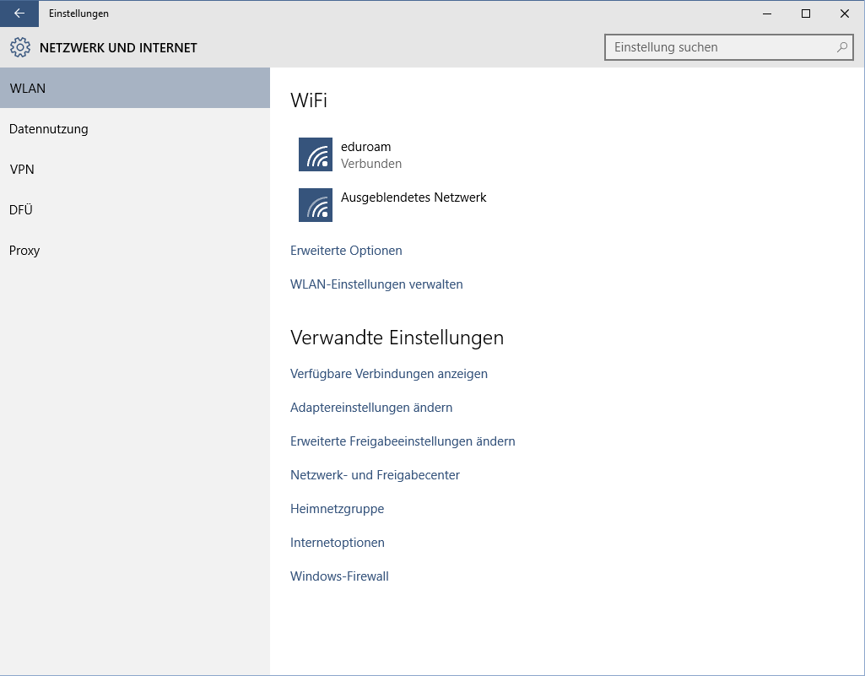865x676 pixels.
Task: Click the hidden network WiFi icon
Action: click(x=316, y=205)
